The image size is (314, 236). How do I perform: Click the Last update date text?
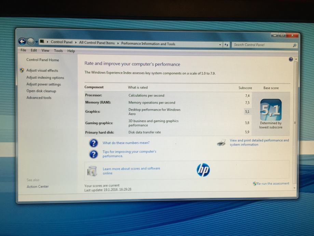(x=108, y=189)
